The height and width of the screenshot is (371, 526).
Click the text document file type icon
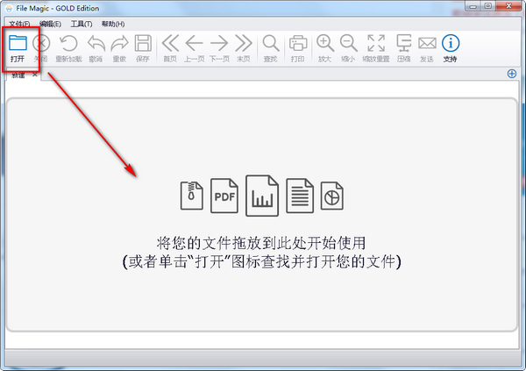pos(300,196)
